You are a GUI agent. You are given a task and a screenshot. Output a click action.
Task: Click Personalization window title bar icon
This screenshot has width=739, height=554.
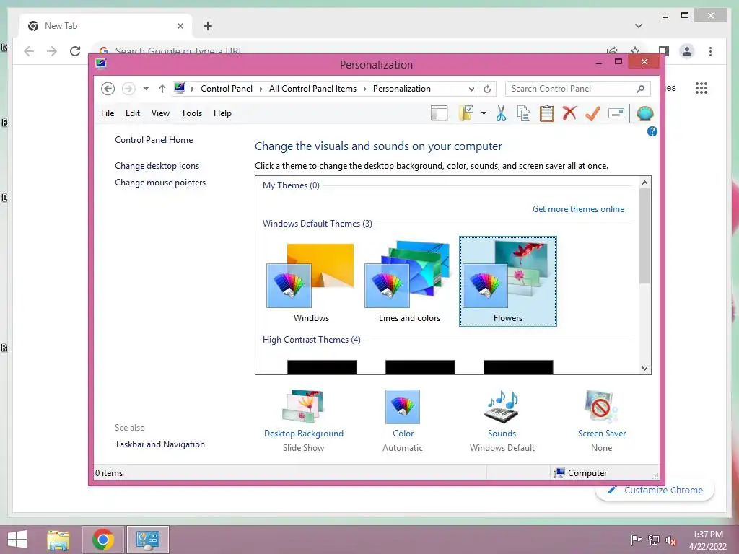[101, 63]
